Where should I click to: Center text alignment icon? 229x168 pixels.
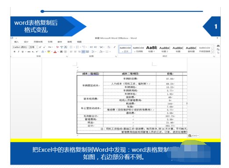click(75, 52)
